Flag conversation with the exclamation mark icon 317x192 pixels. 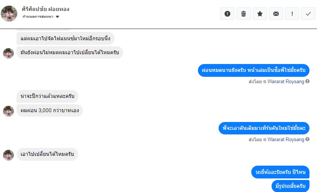tap(292, 14)
